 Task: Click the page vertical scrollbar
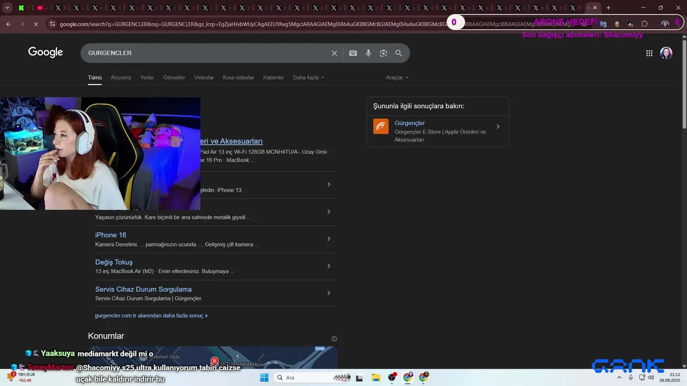[684, 83]
